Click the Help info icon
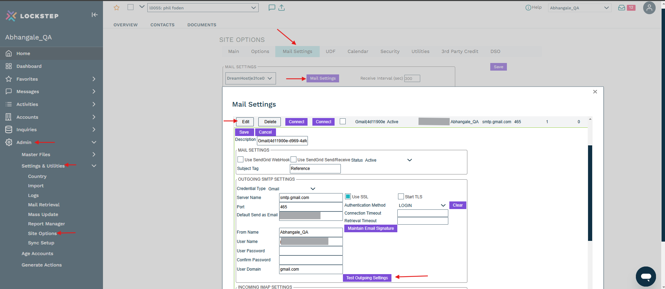Viewport: 665px width, 289px height. pos(528,8)
